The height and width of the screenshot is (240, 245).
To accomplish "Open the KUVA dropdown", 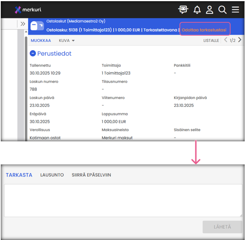I will pyautogui.click(x=67, y=40).
